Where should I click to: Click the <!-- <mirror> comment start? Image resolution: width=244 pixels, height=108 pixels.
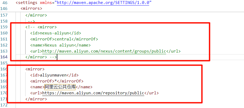coord(41,27)
